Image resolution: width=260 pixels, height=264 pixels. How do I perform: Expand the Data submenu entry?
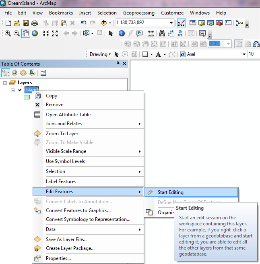(88, 229)
